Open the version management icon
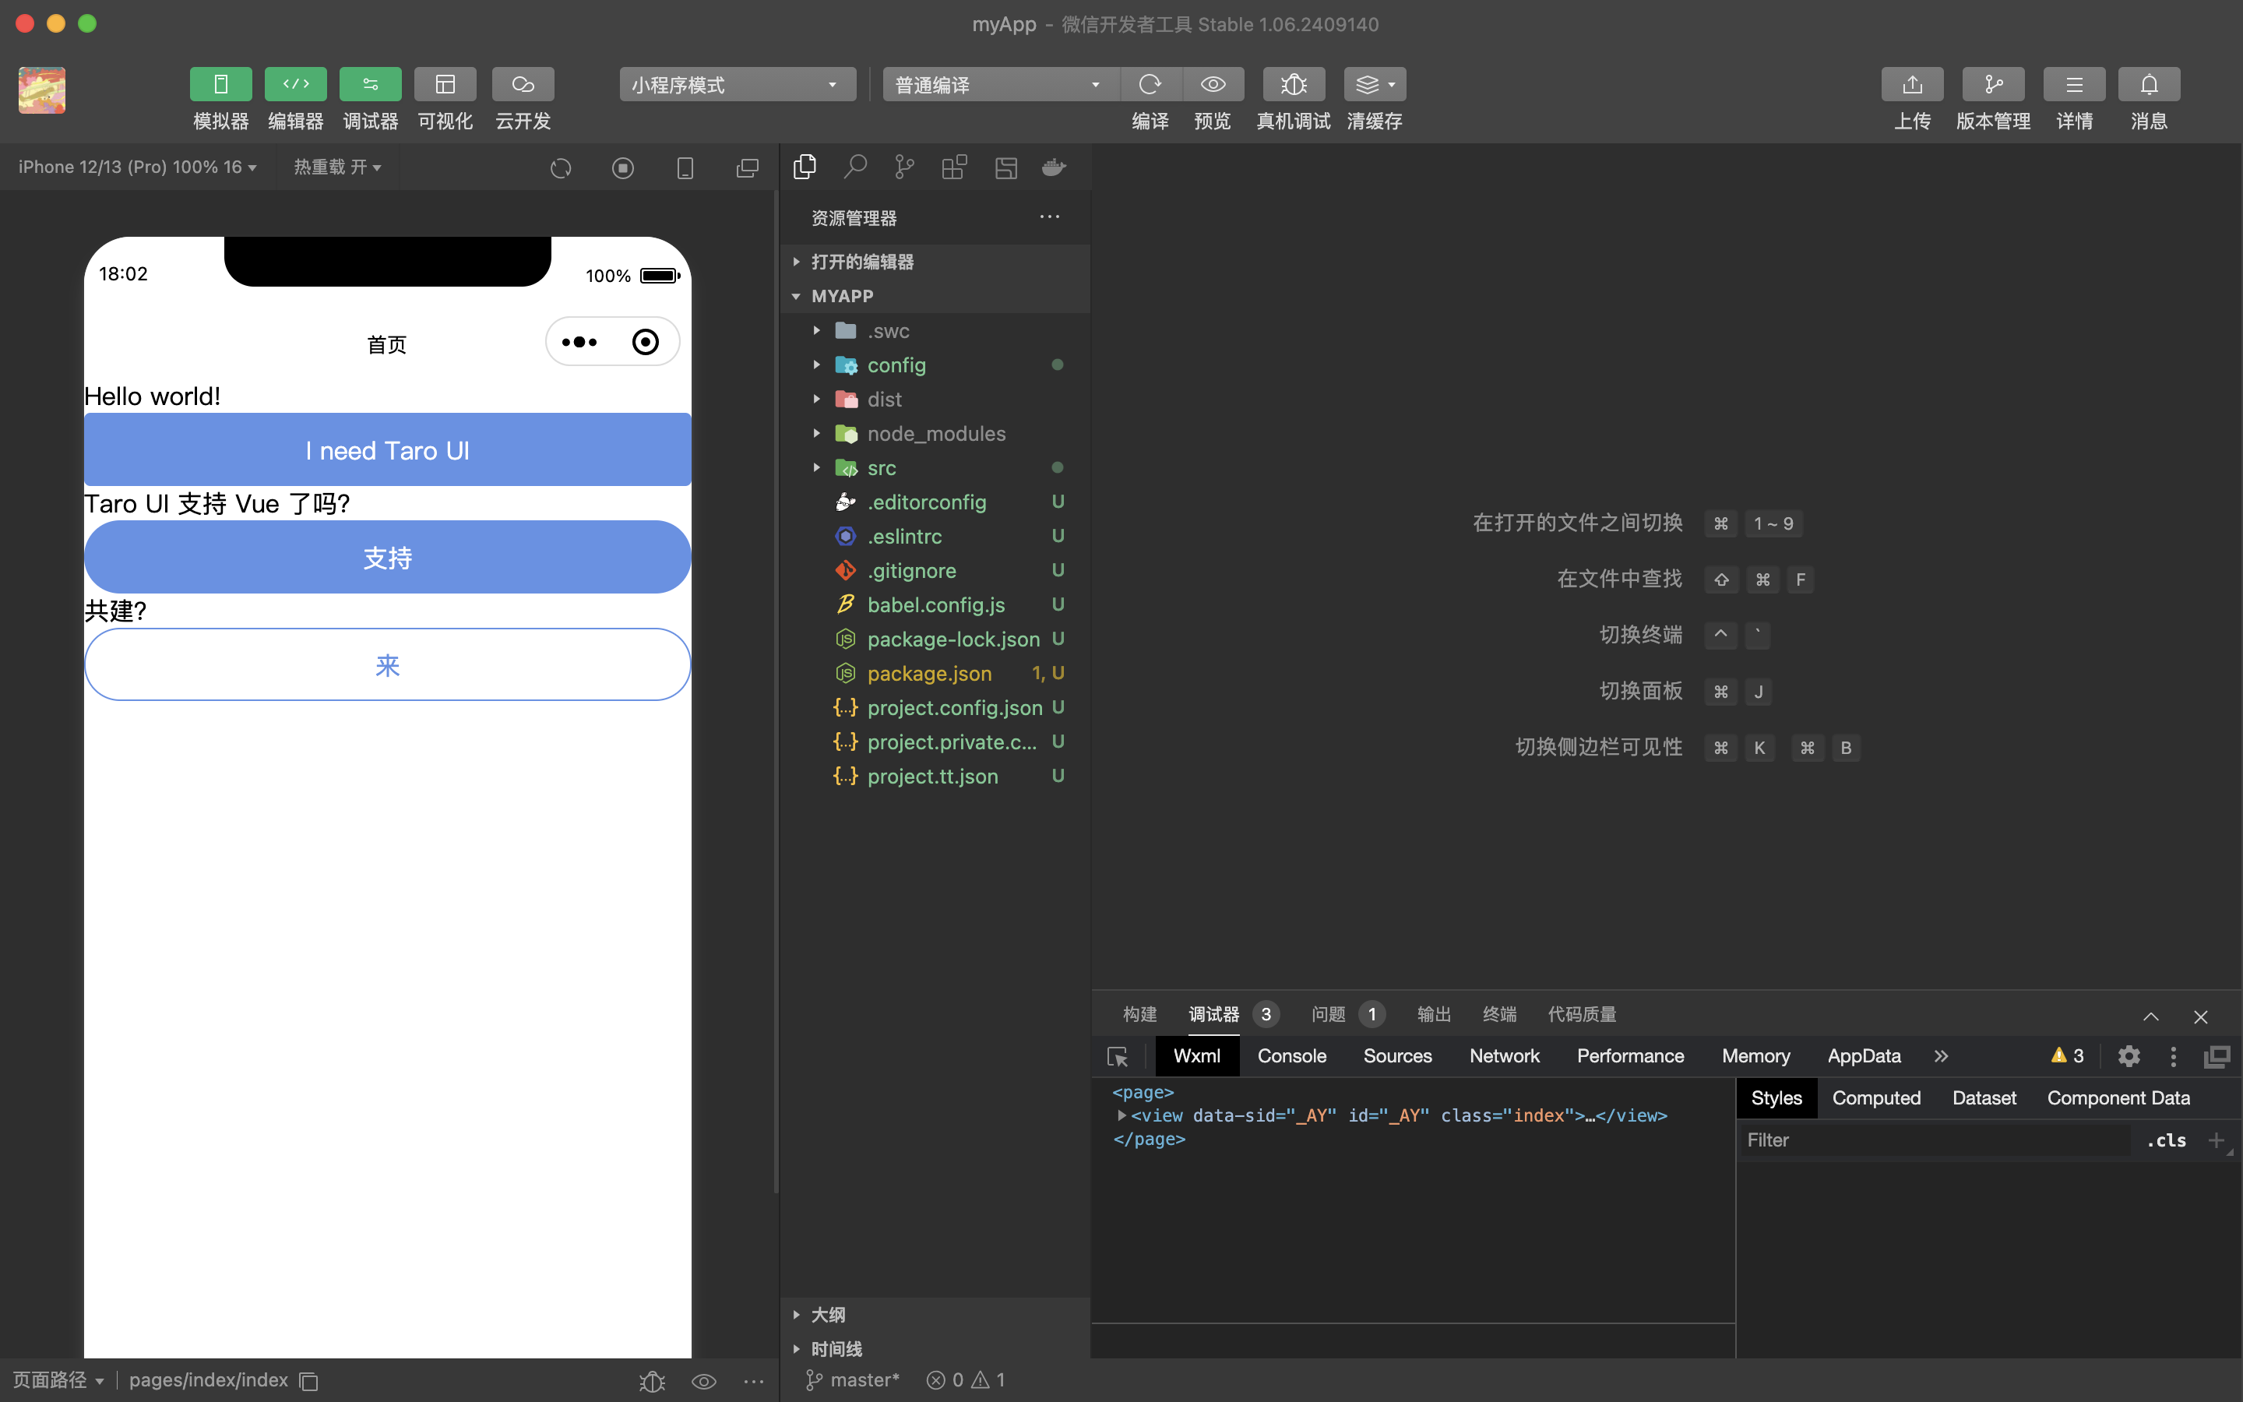The width and height of the screenshot is (2243, 1402). tap(1993, 84)
